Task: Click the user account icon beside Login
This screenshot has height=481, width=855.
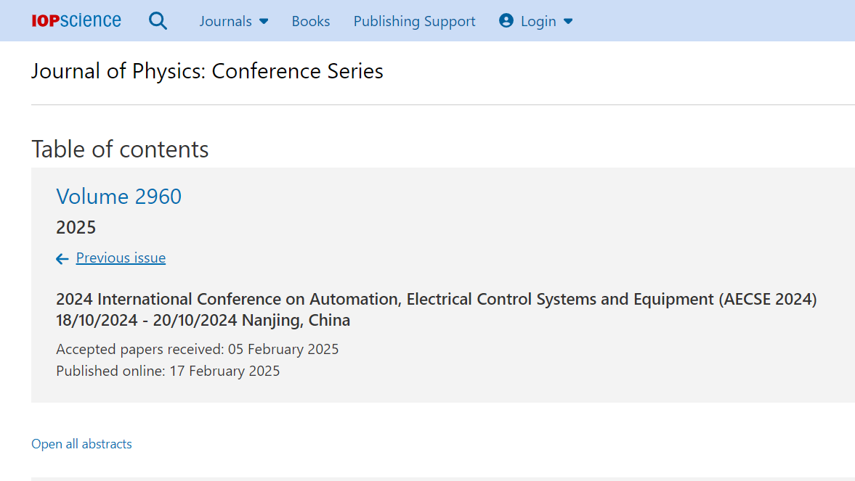Action: point(506,21)
